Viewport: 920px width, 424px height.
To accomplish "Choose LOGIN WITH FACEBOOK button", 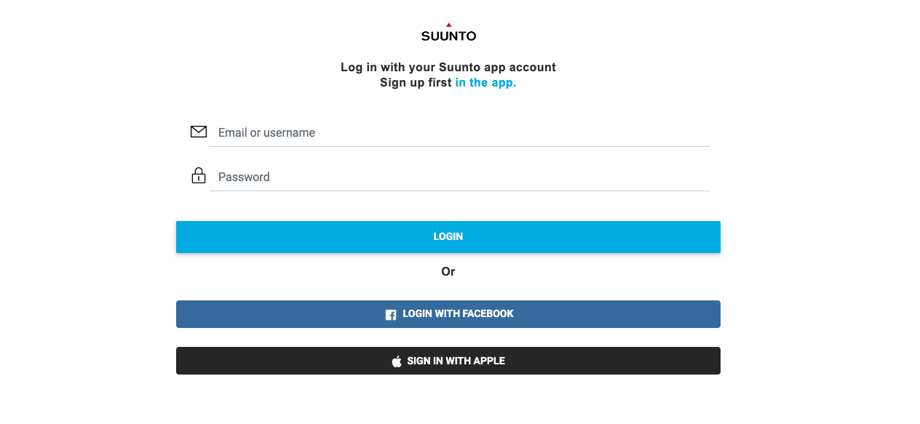I will pos(448,314).
